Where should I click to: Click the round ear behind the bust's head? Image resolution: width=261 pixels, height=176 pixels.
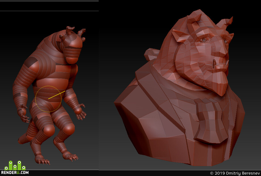point(152,54)
